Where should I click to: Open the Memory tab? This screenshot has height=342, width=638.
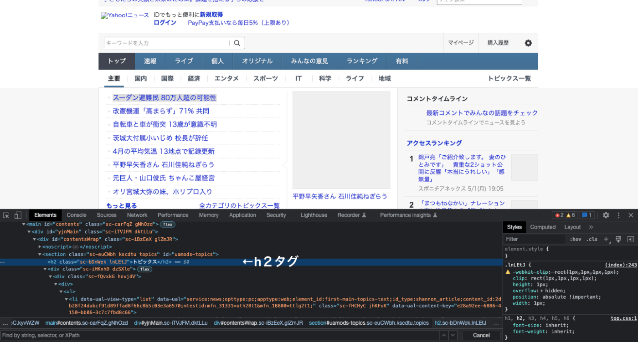point(209,215)
